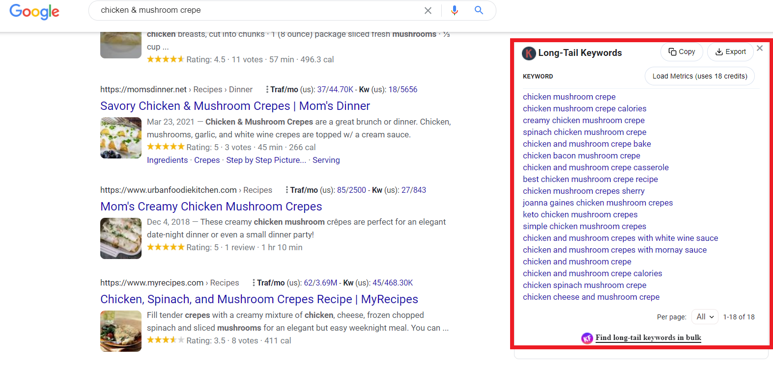Click urbanfoodiekitchen traffic value 85/2500
The width and height of the screenshot is (773, 365).
[x=351, y=190]
